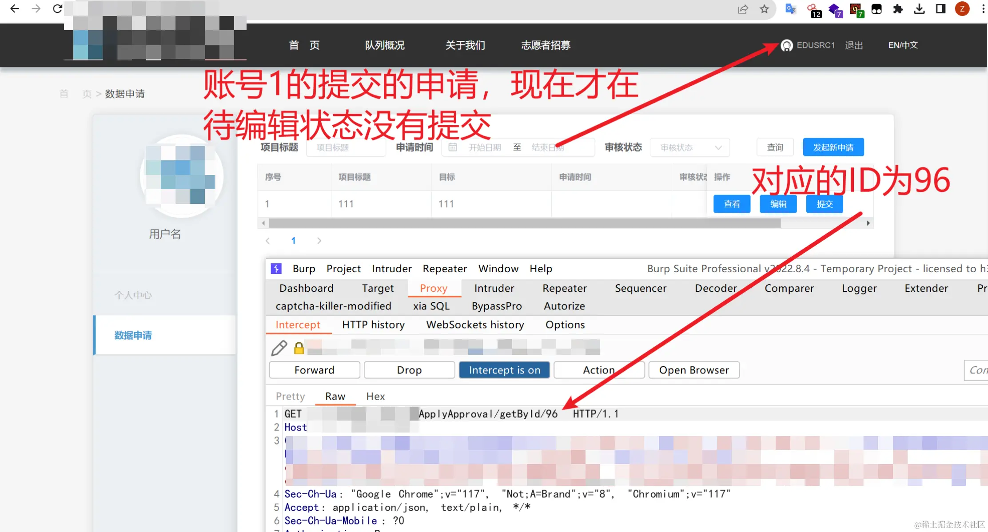This screenshot has height=532, width=988.
Task: Go to next page with right chevron
Action: (319, 241)
